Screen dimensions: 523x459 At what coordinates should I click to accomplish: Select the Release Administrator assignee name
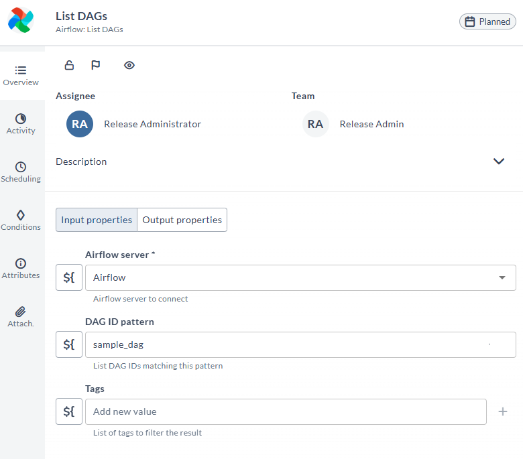coord(152,124)
